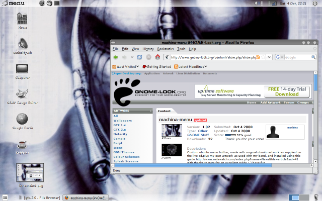Screen dimensions: 322x201
Task: Open the volume control speaker icon
Action: (x=257, y=4)
